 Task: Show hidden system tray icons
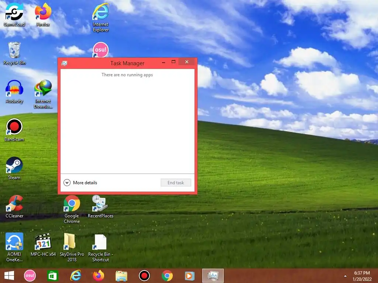pos(345,276)
